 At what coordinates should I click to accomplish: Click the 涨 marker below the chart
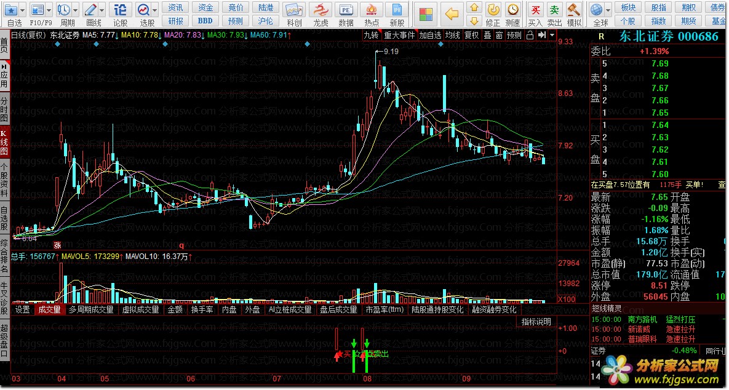coord(58,245)
